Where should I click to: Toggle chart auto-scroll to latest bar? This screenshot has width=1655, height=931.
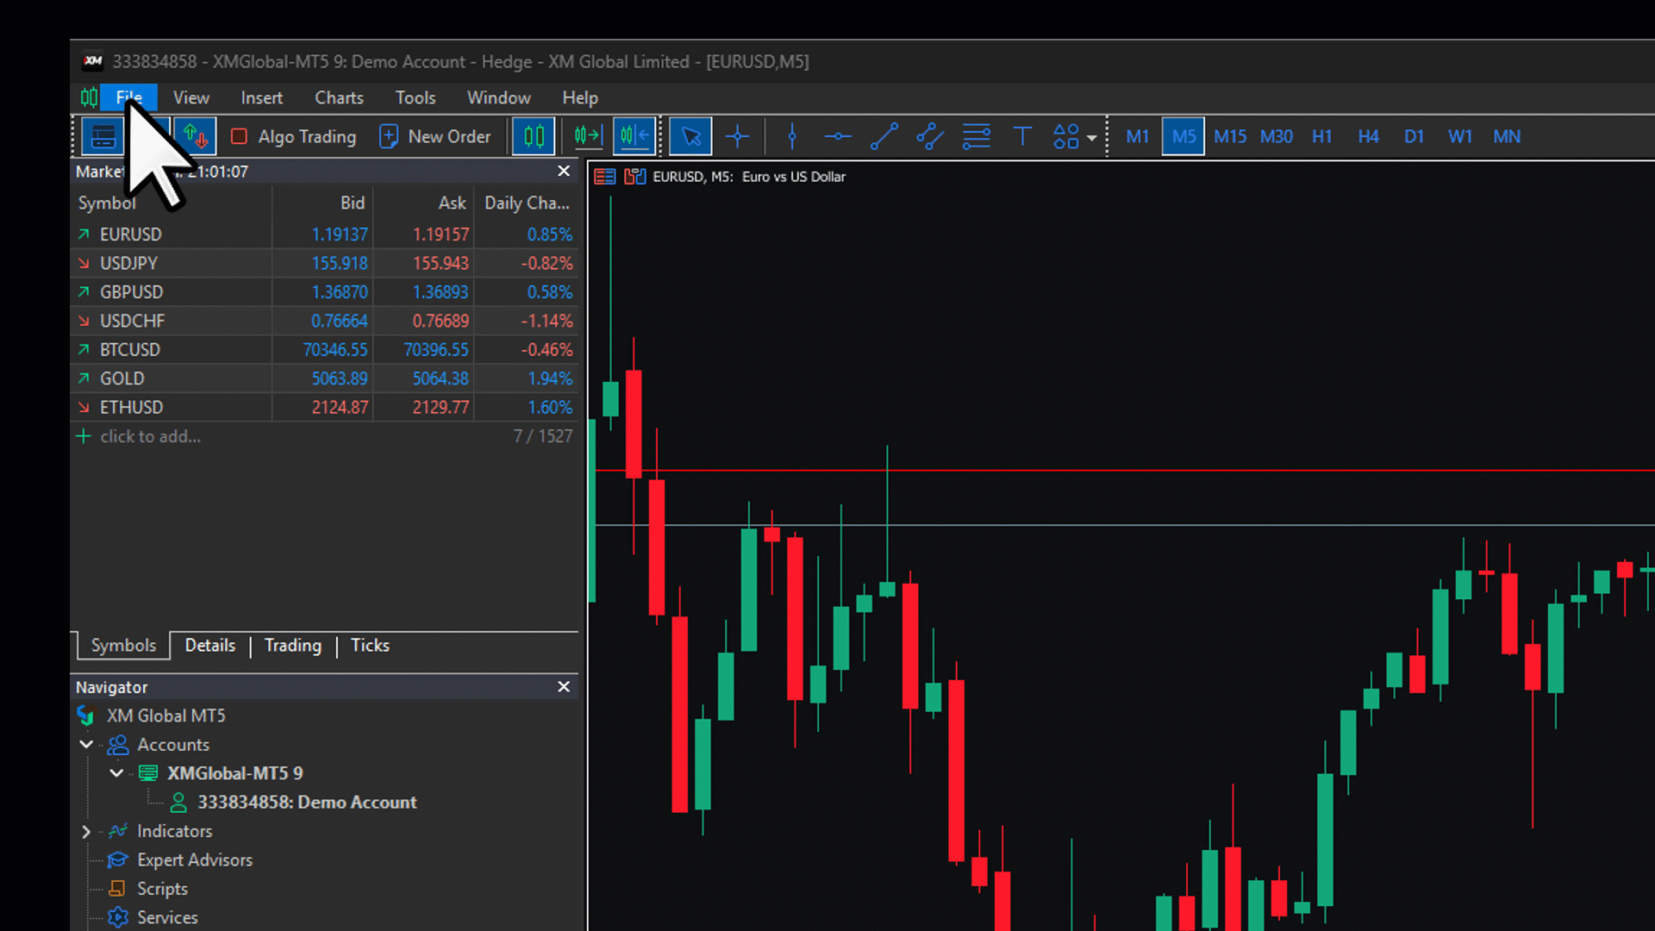(x=587, y=136)
